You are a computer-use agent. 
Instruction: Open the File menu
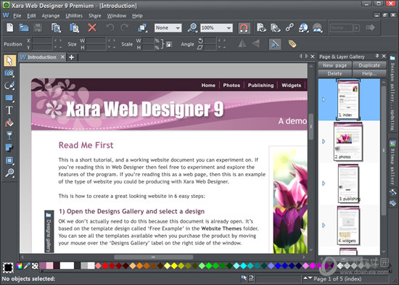[17, 16]
